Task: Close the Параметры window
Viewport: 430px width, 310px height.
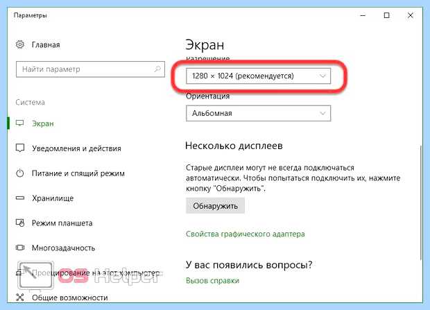Action: click(x=411, y=15)
